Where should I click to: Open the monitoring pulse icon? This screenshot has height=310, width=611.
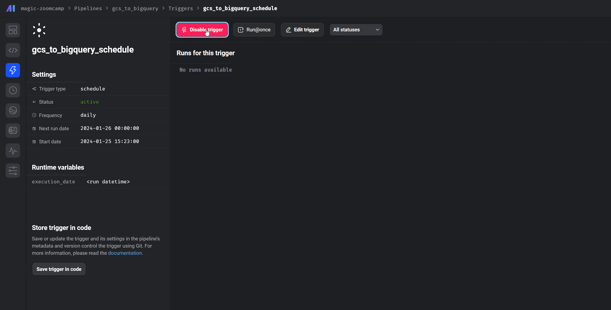click(13, 151)
